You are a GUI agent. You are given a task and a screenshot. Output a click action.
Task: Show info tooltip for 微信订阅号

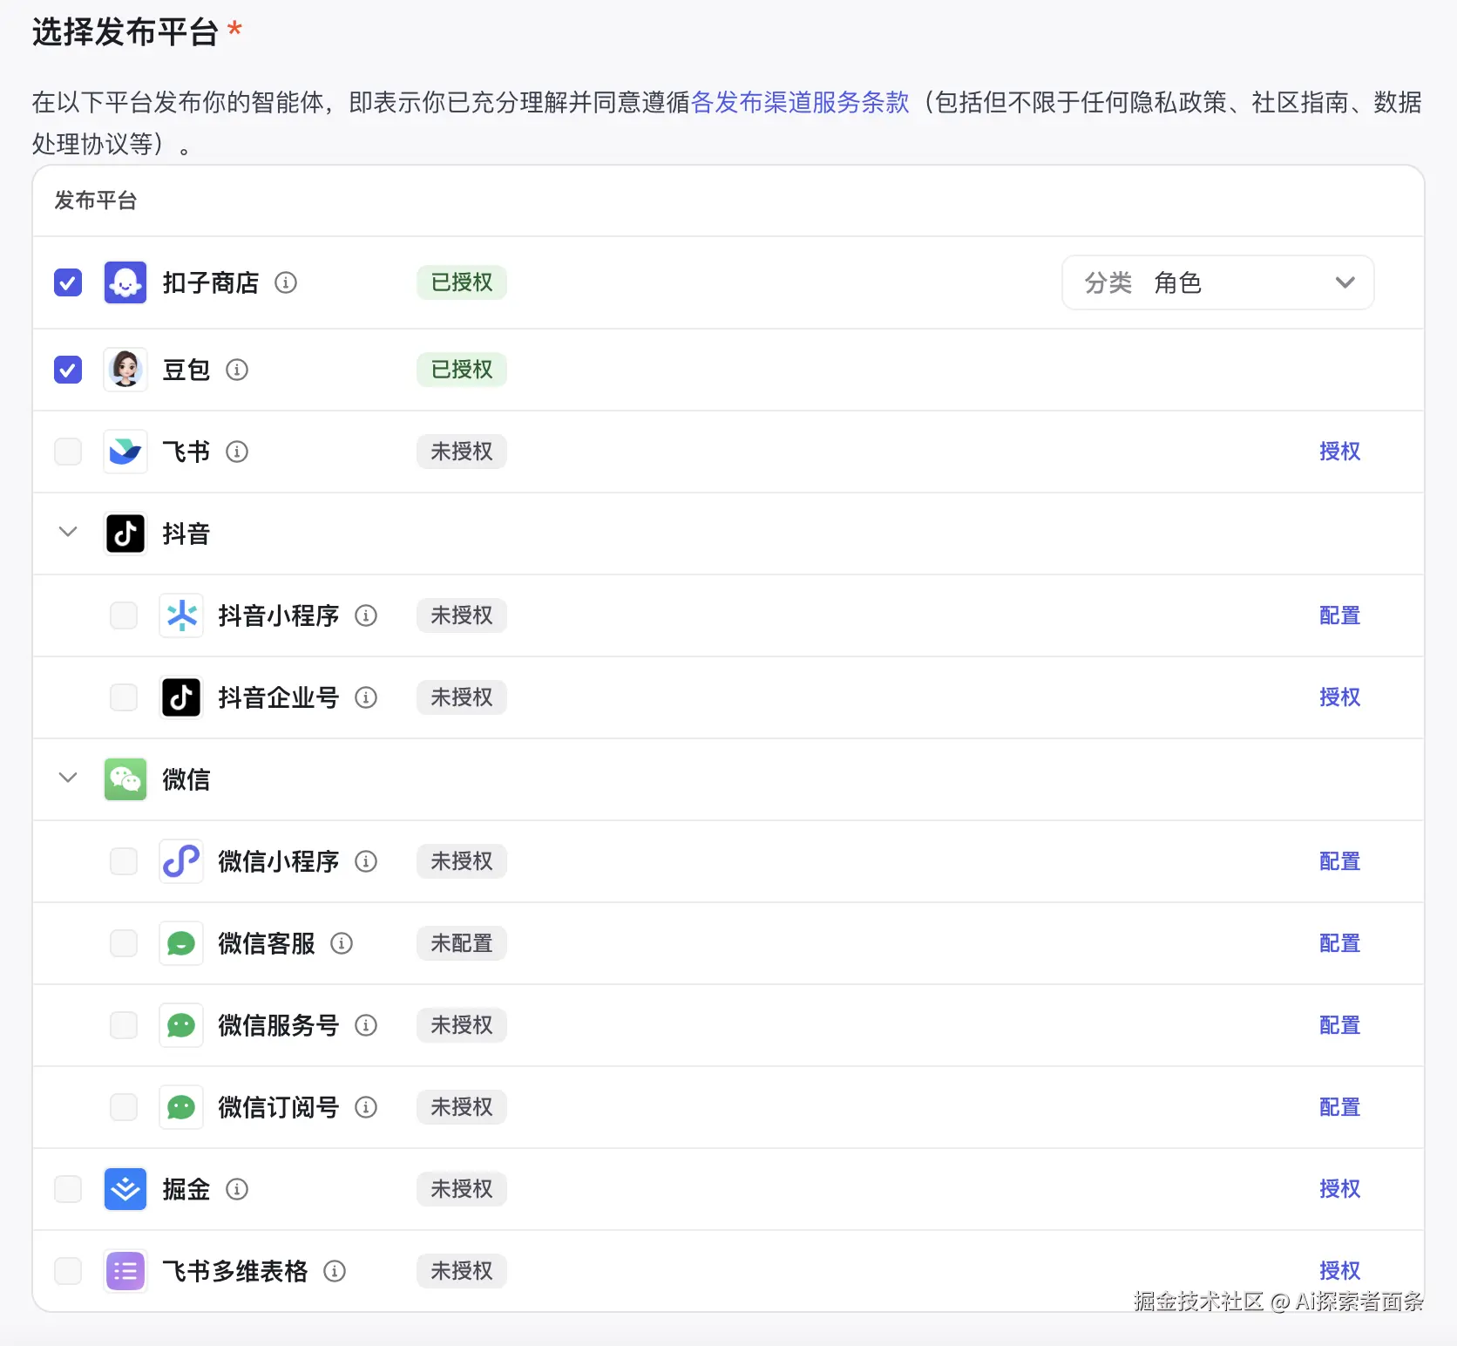[x=366, y=1107]
